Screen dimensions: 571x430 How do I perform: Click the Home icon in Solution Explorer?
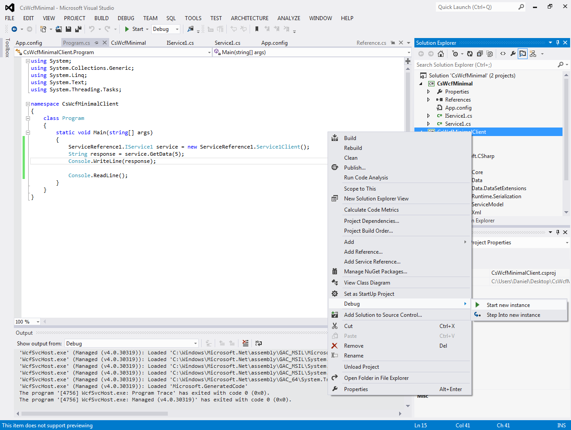[x=441, y=54]
